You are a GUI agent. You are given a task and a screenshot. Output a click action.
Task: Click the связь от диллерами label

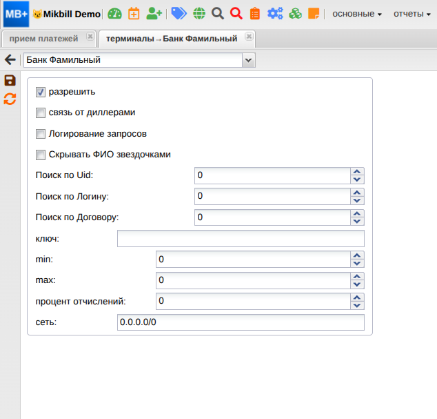coord(92,113)
